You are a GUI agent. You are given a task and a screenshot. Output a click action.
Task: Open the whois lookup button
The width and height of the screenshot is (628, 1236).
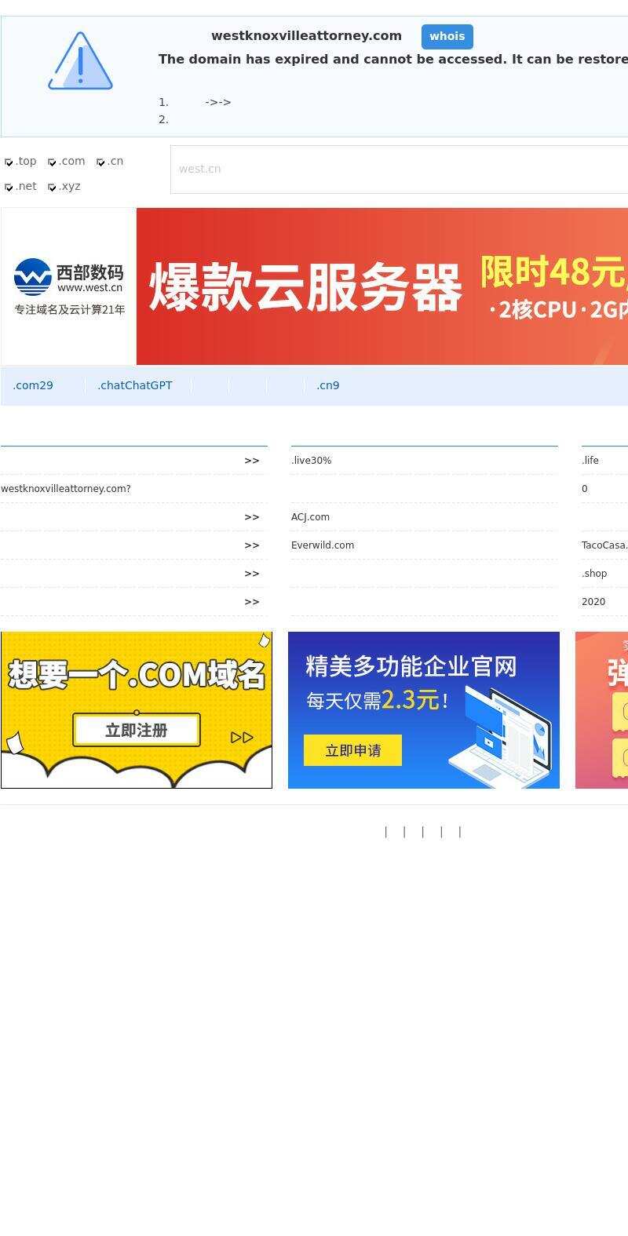(447, 37)
